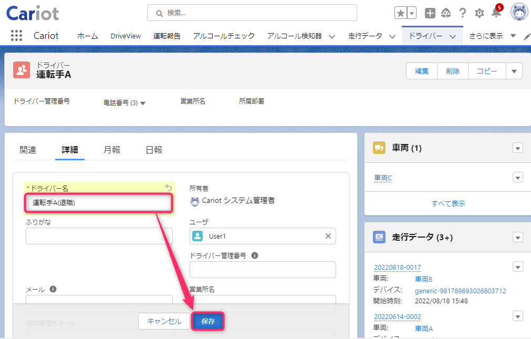The height and width of the screenshot is (339, 531).
Task: Show info for メール field
Action: click(53, 289)
